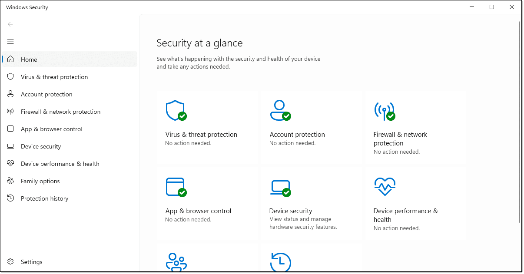Click the Device performance & health heartbeat icon

click(x=384, y=187)
